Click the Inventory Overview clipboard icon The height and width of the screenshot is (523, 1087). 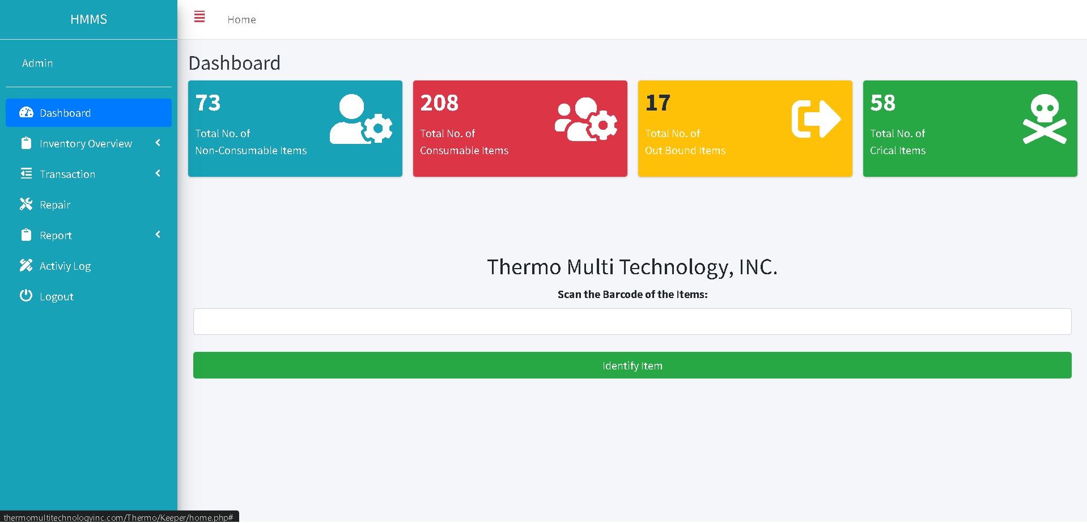pyautogui.click(x=26, y=143)
